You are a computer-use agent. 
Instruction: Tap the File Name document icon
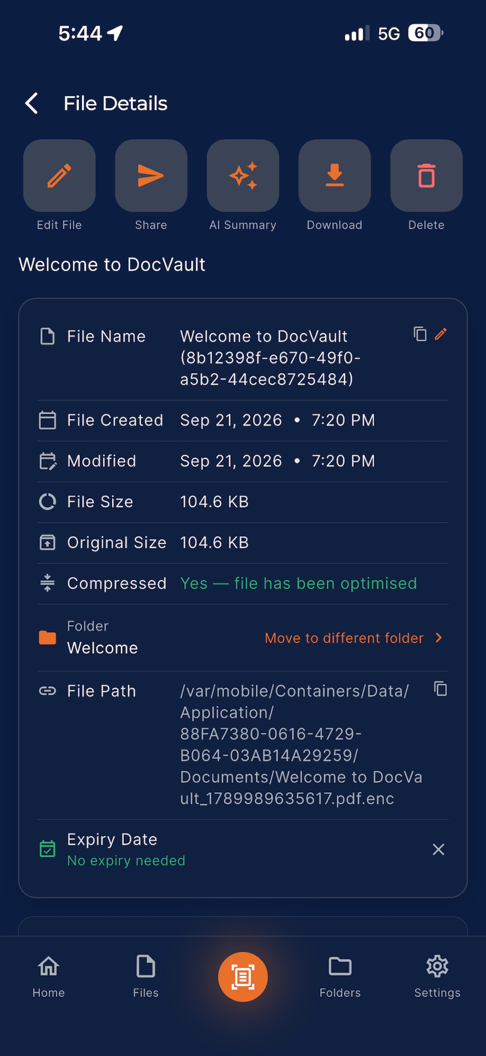pos(47,336)
